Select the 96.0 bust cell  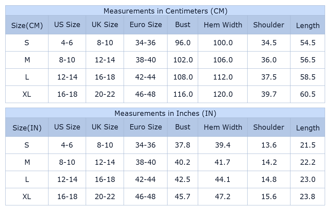tap(183, 43)
